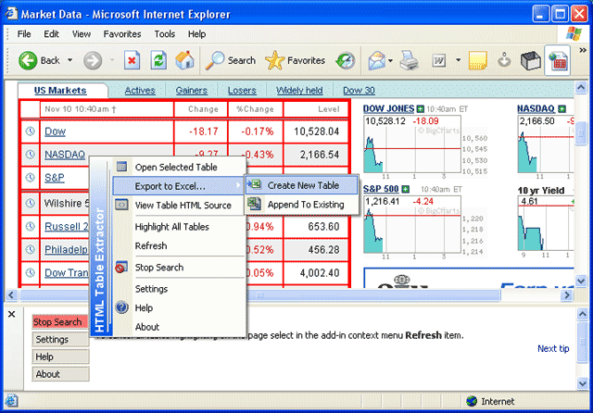The height and width of the screenshot is (413, 593).
Task: Open the Back button history dropdown arrow
Action: 69,61
